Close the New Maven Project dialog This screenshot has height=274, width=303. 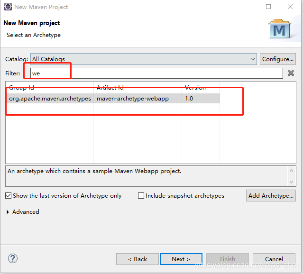(290, 7)
